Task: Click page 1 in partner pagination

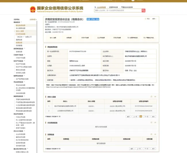Action: (x=141, y=117)
